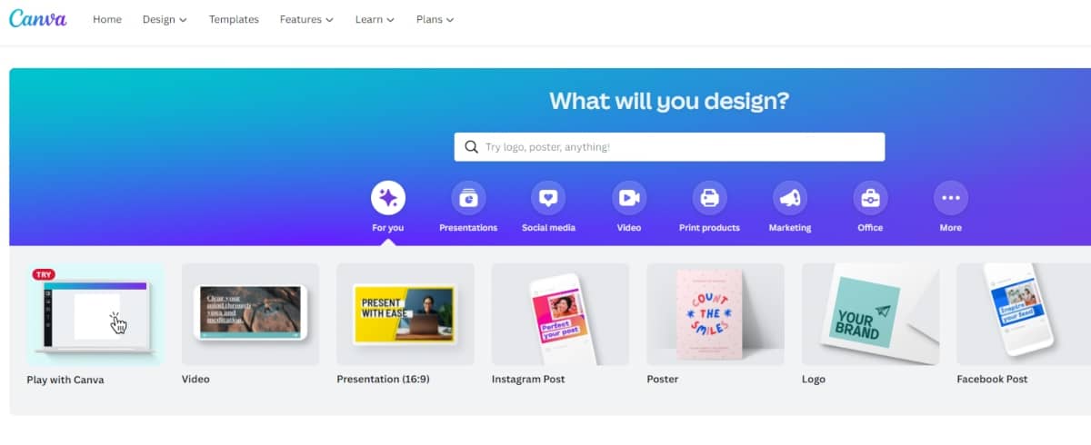Image resolution: width=1091 pixels, height=445 pixels.
Task: Focus the design search input field
Action: tap(669, 147)
